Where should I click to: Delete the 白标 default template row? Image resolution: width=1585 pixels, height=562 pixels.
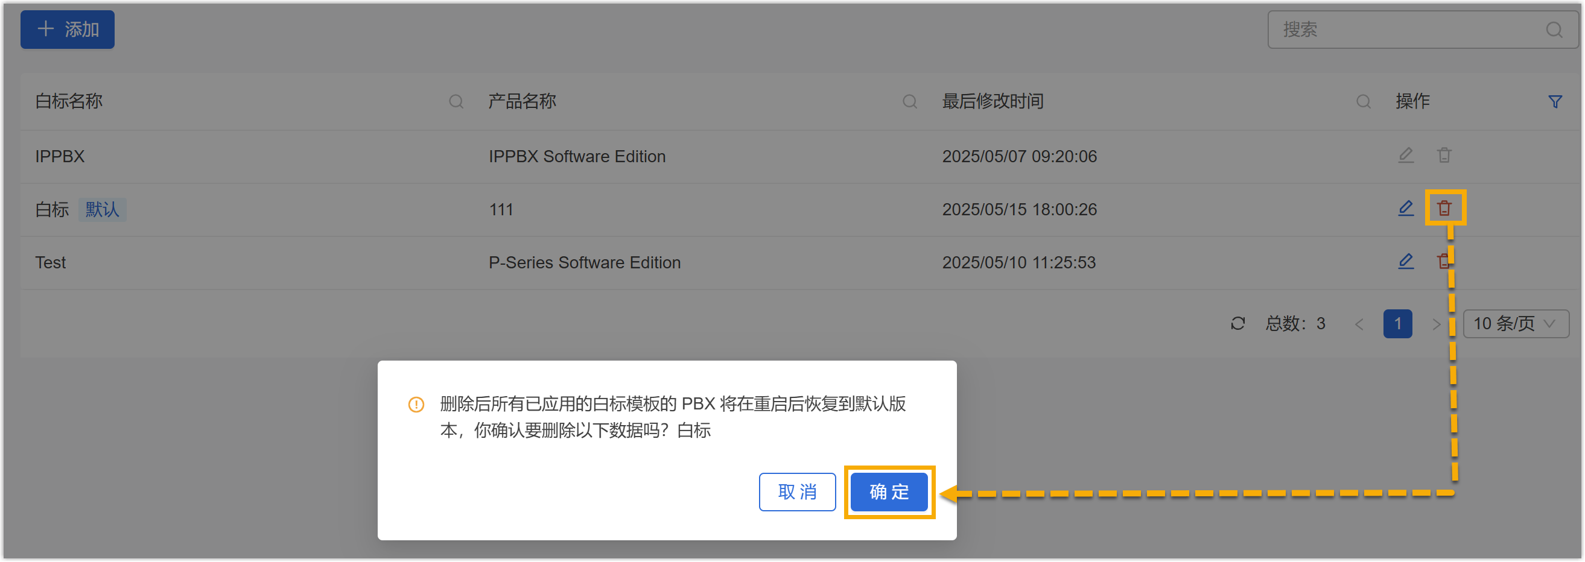[x=1444, y=209]
